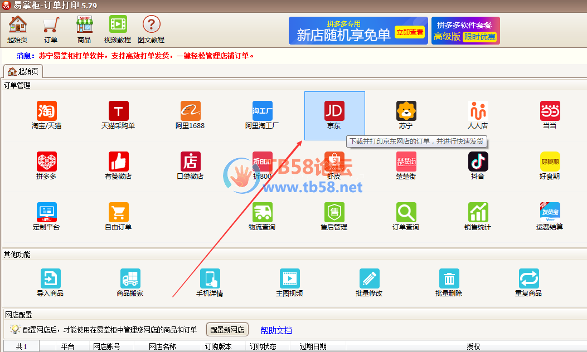This screenshot has height=352, width=587.
Task: Open the 运费结算 freight settlement icon
Action: (550, 217)
